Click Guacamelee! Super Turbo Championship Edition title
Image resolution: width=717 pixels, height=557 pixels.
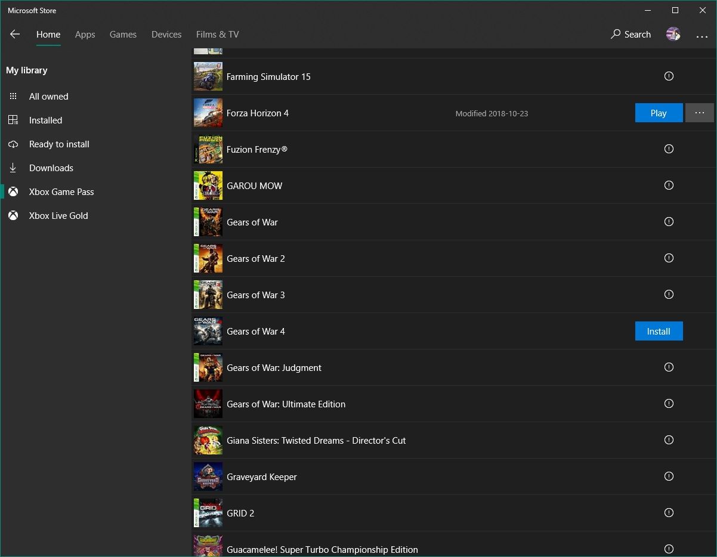tap(322, 550)
